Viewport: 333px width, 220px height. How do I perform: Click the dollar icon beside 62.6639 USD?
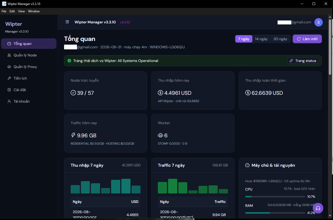coord(248,93)
